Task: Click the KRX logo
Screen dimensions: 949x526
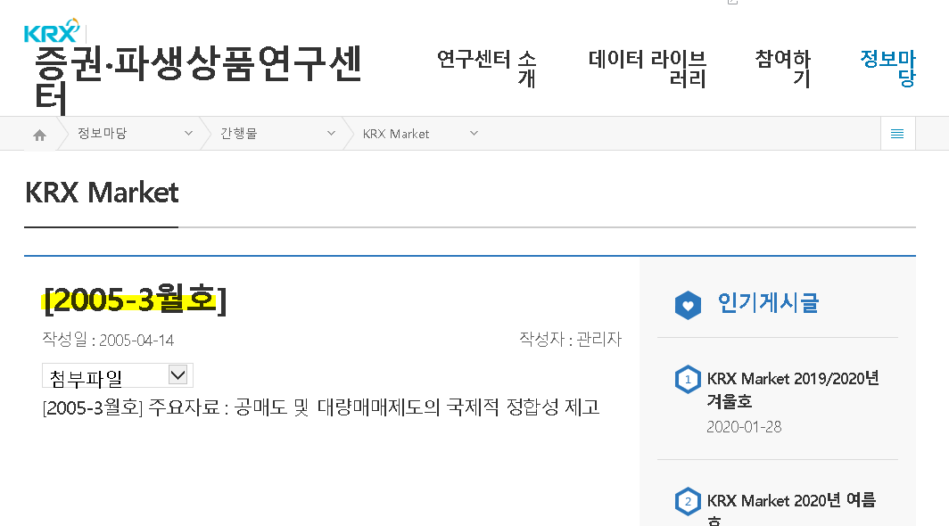Action: pyautogui.click(x=52, y=30)
